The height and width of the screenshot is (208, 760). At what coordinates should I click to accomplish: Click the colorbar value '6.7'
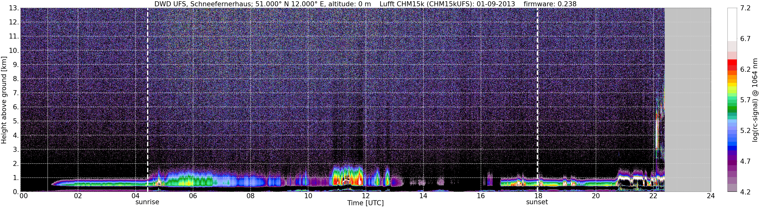tap(745, 39)
